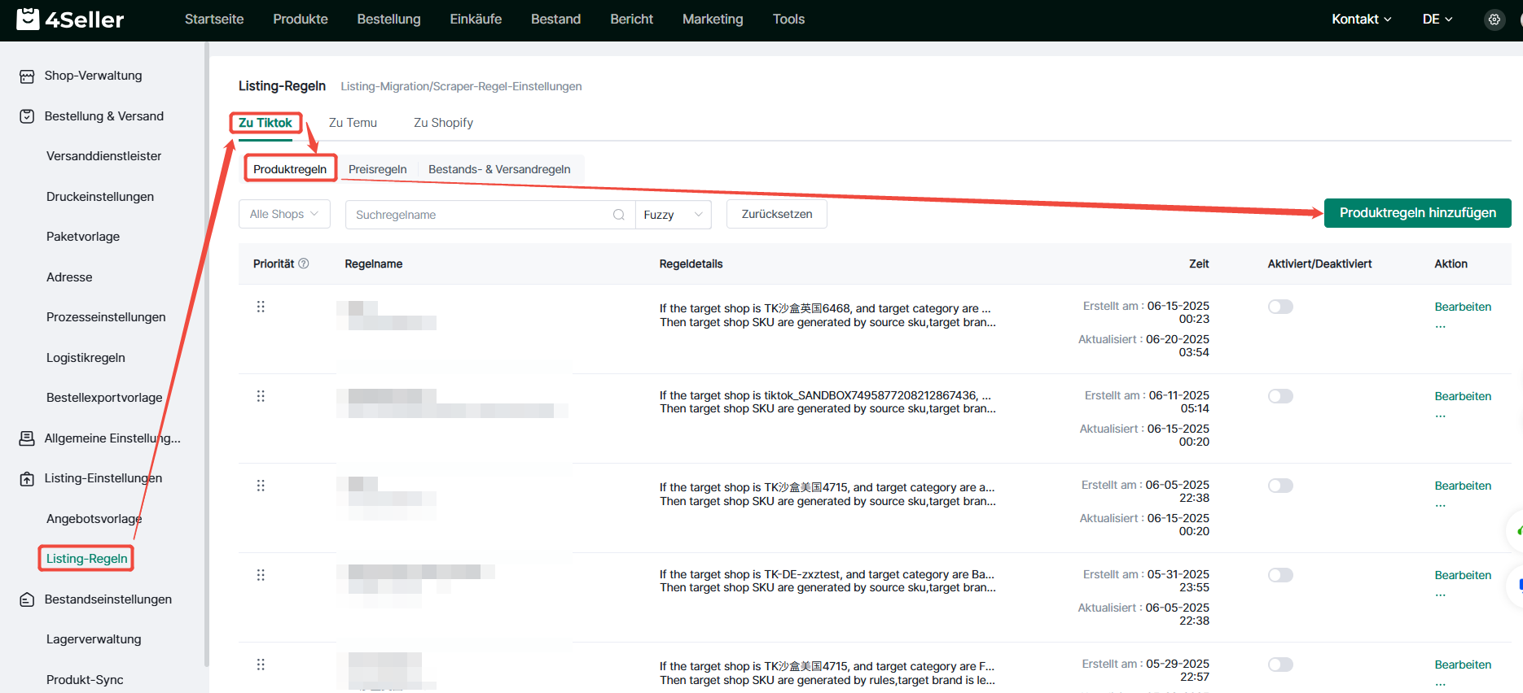
Task: Switch to Zu Temu tab
Action: pos(353,123)
